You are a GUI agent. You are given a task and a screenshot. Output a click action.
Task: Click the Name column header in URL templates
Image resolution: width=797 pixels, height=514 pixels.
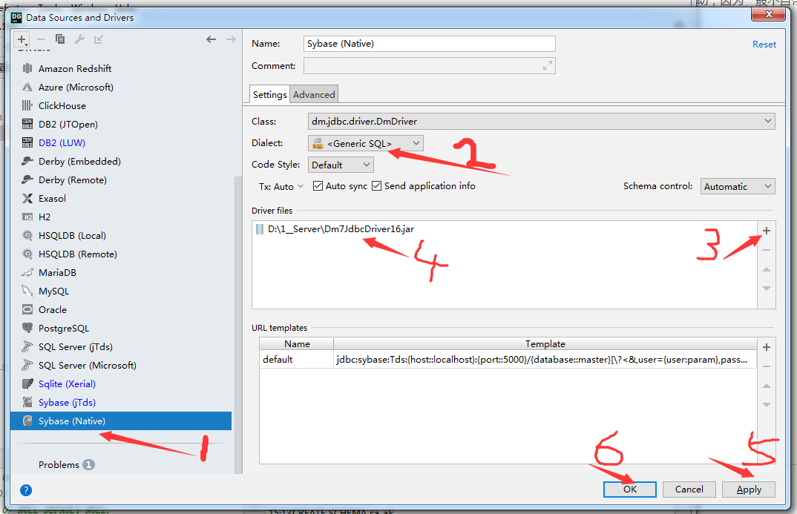[297, 344]
